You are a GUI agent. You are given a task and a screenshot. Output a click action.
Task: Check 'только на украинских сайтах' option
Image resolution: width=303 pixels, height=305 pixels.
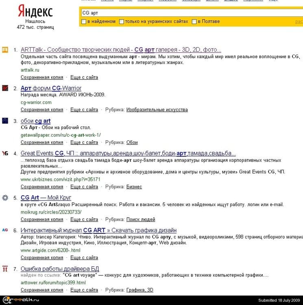(122, 22)
